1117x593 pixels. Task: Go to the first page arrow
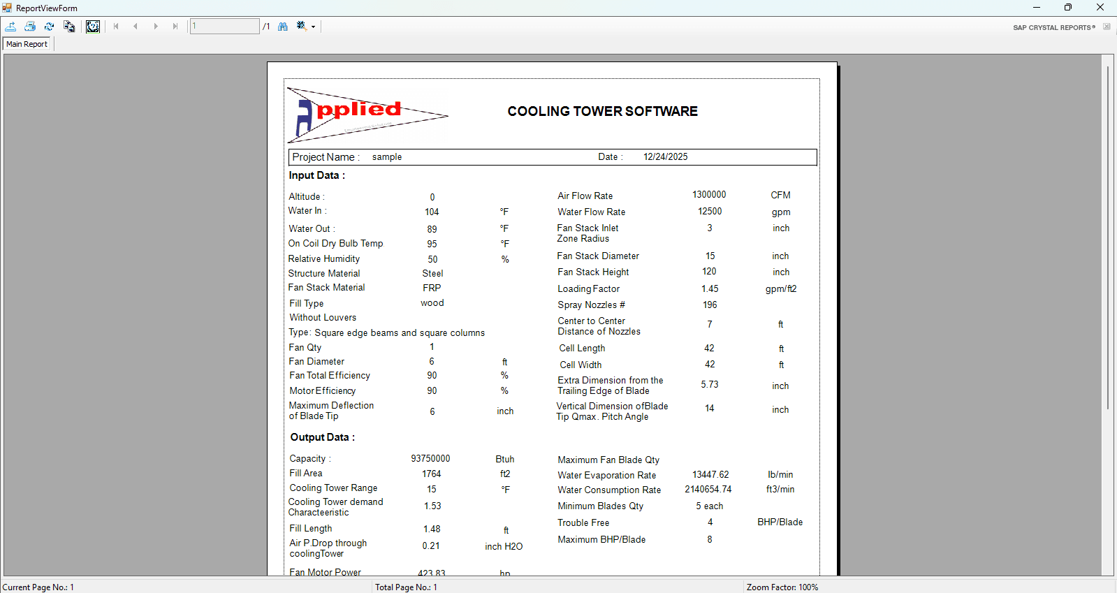(x=116, y=27)
